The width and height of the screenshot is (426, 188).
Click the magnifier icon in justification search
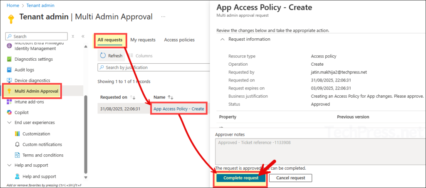102,67
